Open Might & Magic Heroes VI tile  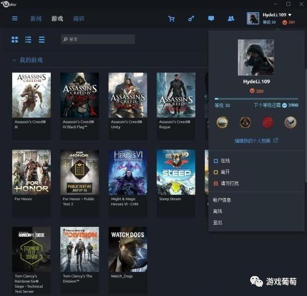127,183
